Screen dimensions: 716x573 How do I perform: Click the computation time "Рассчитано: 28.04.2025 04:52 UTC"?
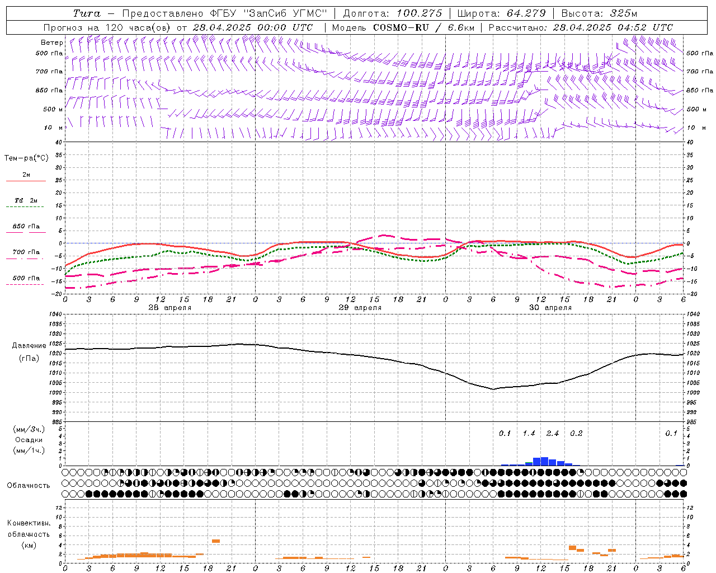point(581,27)
